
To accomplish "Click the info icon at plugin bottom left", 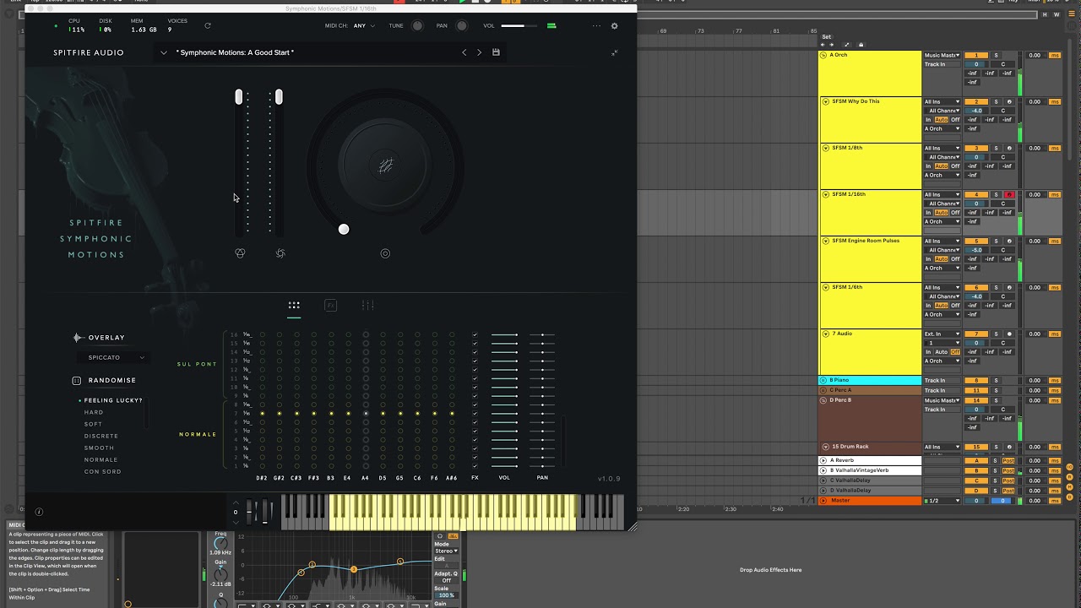I will 39,512.
